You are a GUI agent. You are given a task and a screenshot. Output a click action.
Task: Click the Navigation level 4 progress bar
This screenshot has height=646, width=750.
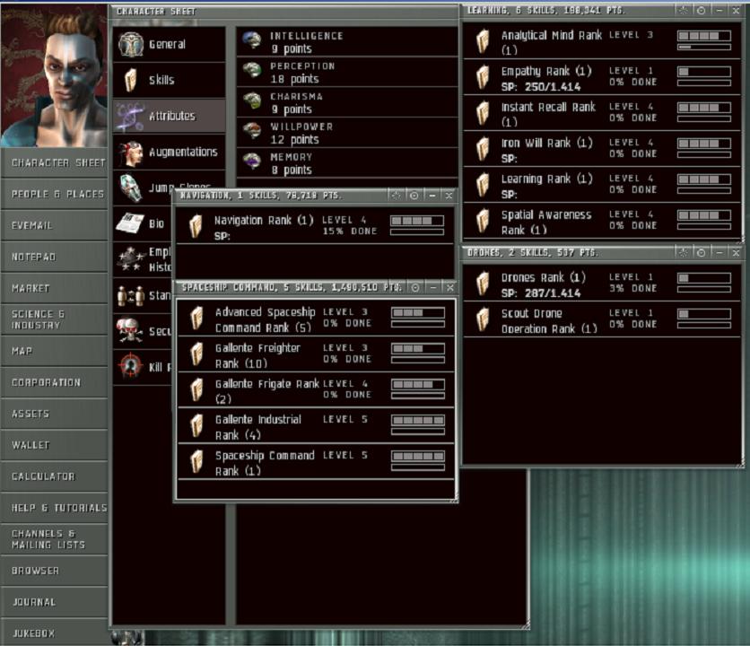pos(417,221)
